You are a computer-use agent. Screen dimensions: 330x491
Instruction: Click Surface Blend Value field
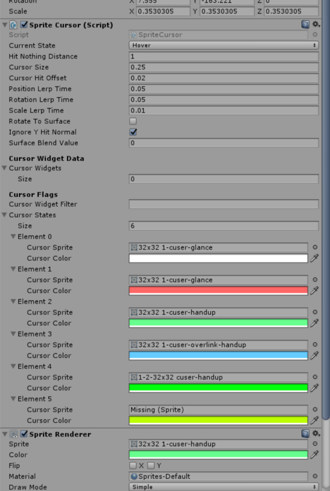coord(224,143)
